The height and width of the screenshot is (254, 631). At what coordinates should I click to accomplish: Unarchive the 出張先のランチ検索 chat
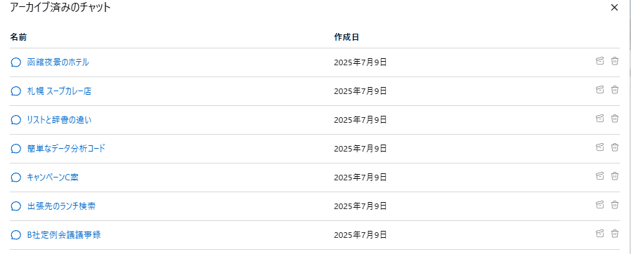pyautogui.click(x=599, y=205)
